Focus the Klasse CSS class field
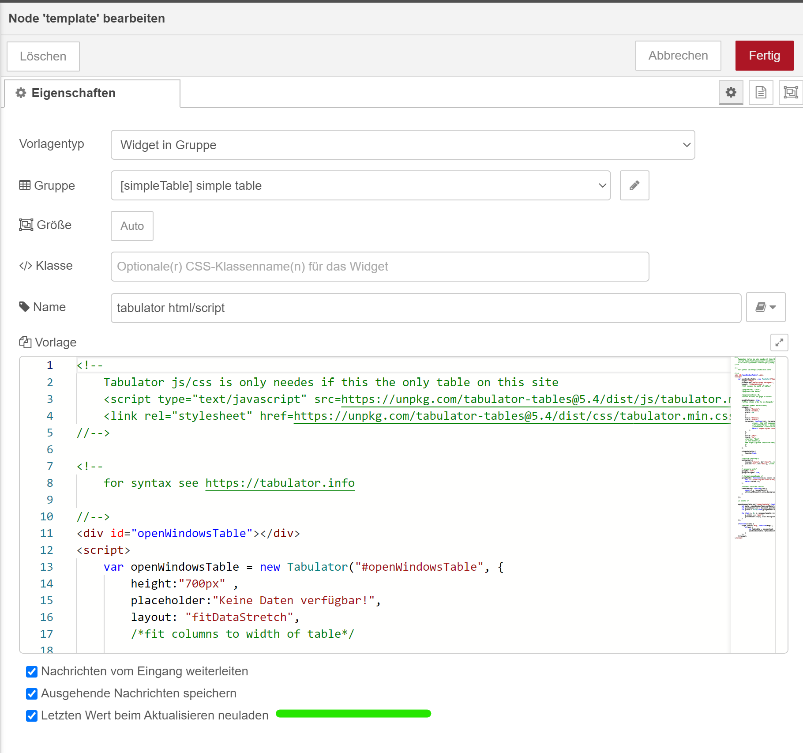803x753 pixels. (x=380, y=267)
